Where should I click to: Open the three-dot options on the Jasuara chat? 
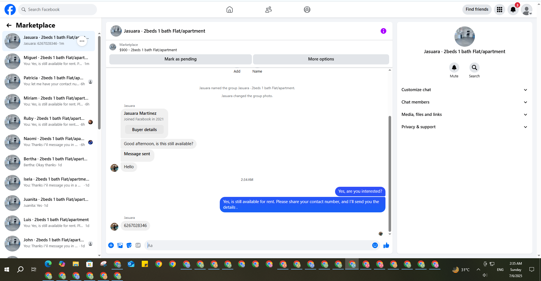[82, 41]
